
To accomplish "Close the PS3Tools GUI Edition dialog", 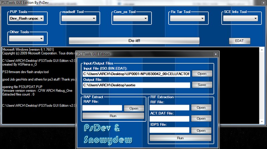I will click(x=216, y=54).
